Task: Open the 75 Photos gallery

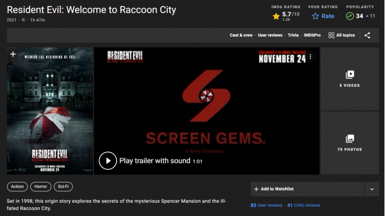Action: coord(350,143)
